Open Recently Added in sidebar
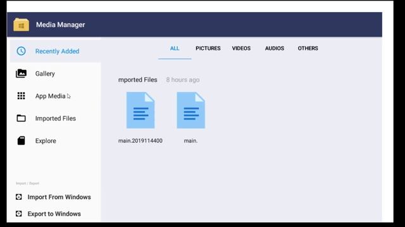 55,51
